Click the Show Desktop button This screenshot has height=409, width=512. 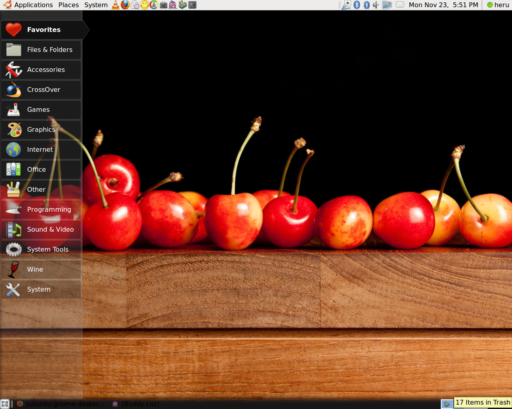[5, 404]
